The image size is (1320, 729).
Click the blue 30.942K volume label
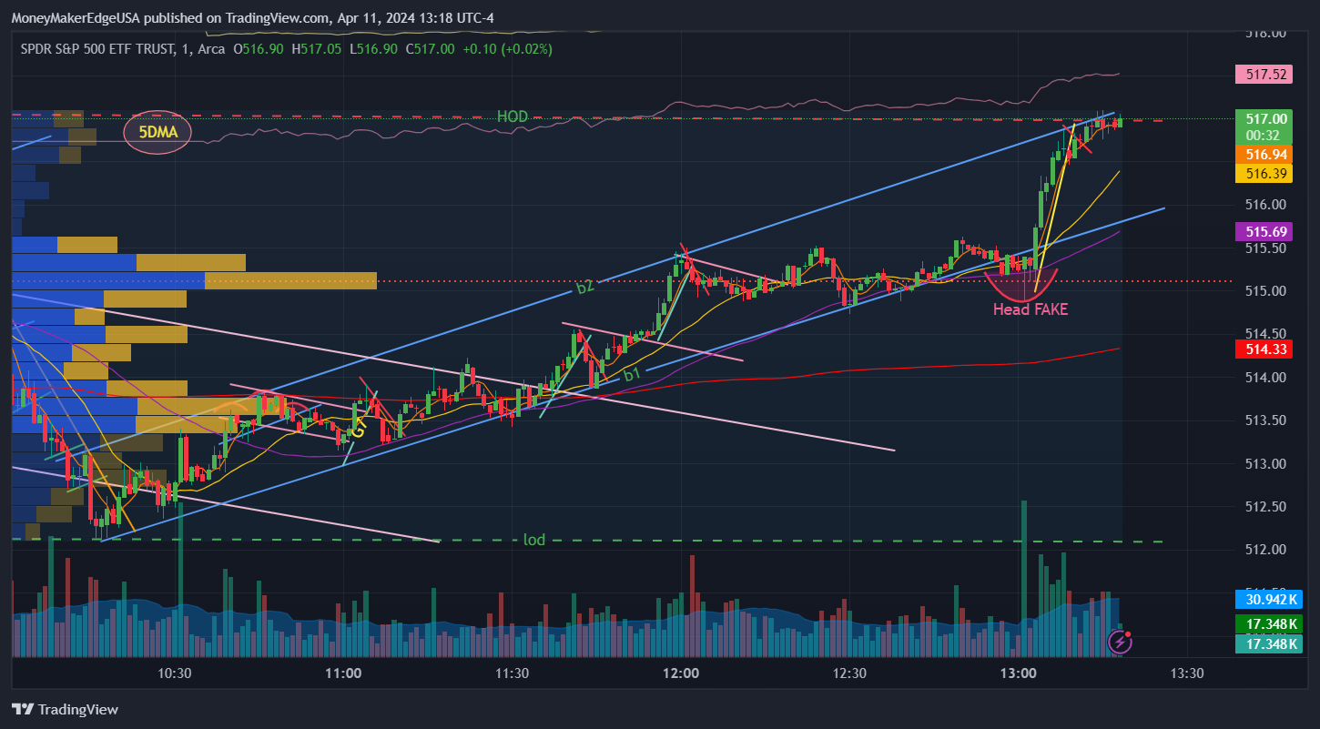[1267, 600]
